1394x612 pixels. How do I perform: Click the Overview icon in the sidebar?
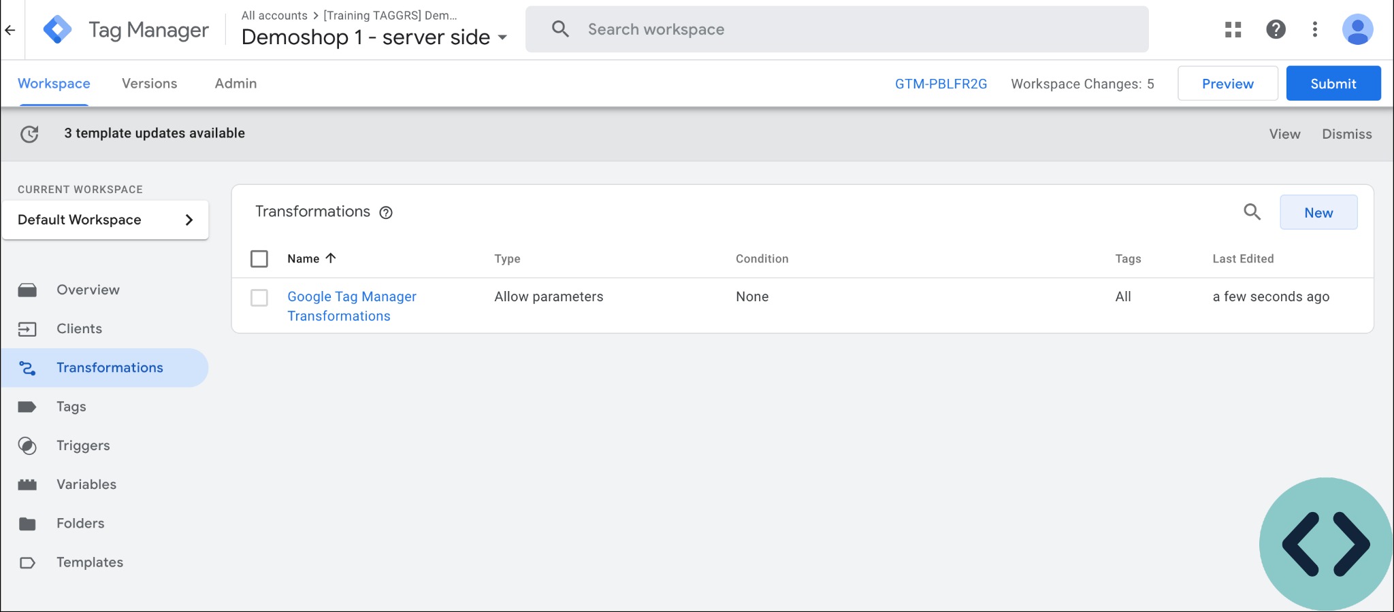(27, 290)
